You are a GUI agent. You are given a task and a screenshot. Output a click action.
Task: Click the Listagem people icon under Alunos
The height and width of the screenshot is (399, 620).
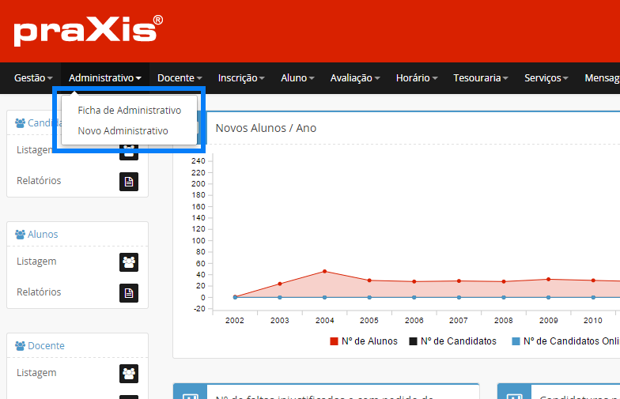(128, 262)
